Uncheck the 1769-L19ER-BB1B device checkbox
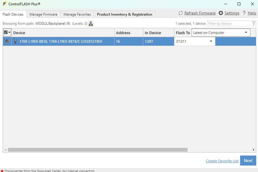Image resolution: width=258 pixels, height=172 pixels. [x=7, y=42]
